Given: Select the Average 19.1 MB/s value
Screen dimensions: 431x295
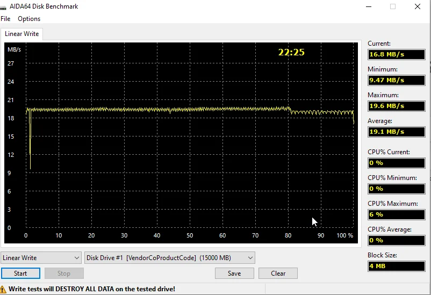Looking at the screenshot, I should coord(397,132).
